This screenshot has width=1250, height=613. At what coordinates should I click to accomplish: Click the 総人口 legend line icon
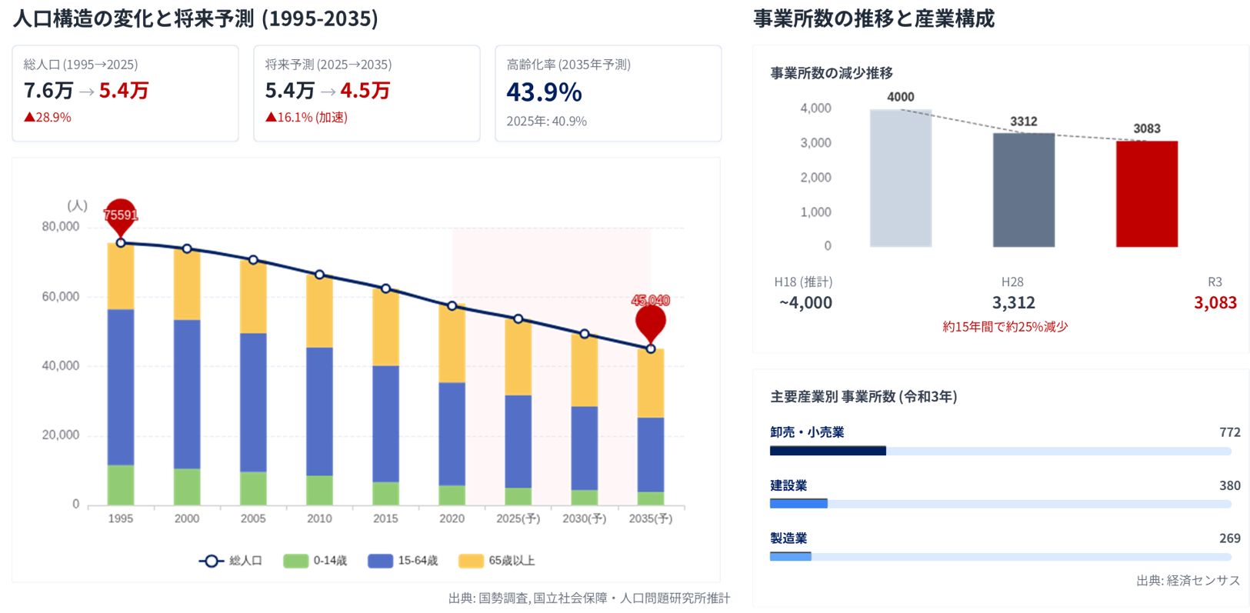[x=212, y=561]
